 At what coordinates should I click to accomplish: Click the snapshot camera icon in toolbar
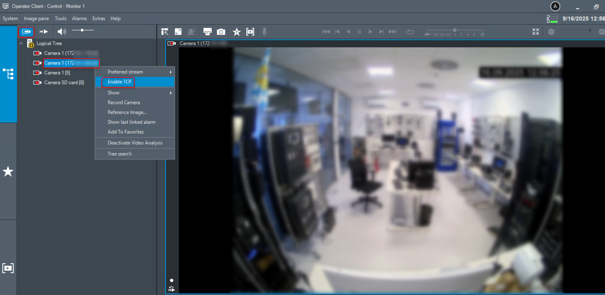coord(221,32)
